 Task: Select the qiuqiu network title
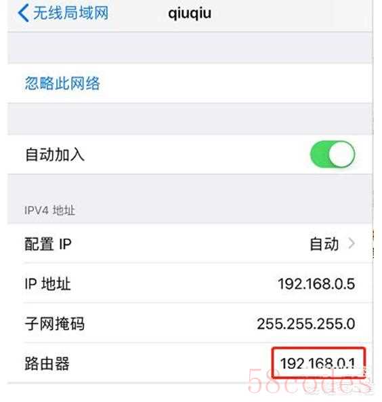190,14
